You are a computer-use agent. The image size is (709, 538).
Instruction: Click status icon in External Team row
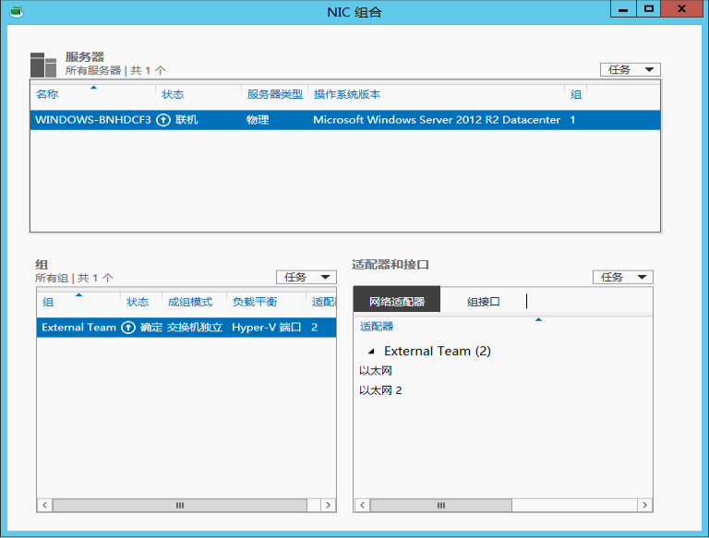[128, 328]
